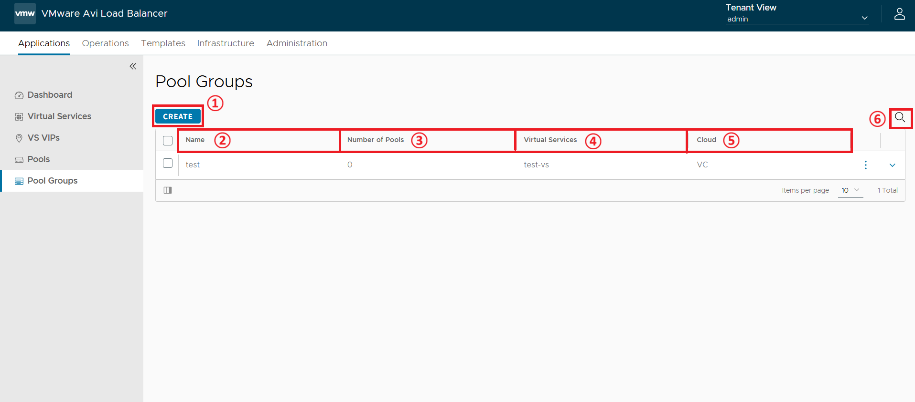Click the Dashboard gauge icon
Viewport: 915px width, 402px height.
click(19, 95)
